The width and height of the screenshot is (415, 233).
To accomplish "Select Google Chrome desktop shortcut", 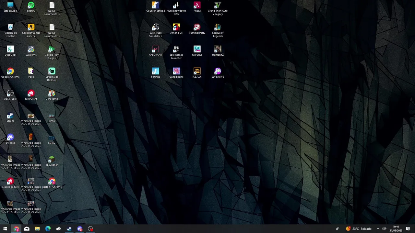I will pos(10,73).
